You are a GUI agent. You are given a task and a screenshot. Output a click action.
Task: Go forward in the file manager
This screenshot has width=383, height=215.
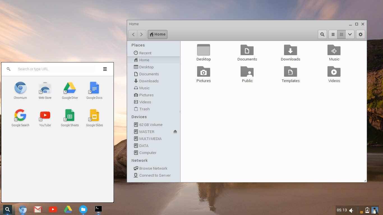tap(142, 34)
